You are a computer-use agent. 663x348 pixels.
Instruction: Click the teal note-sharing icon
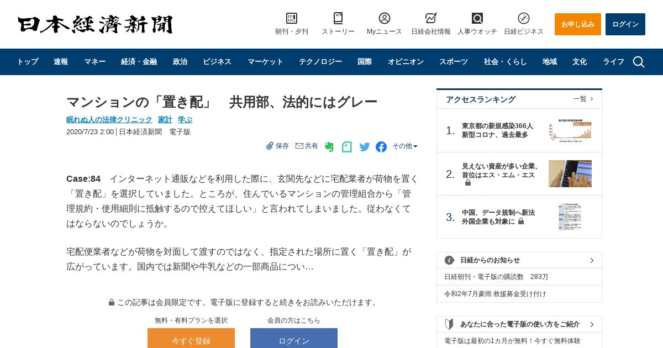pyautogui.click(x=347, y=147)
